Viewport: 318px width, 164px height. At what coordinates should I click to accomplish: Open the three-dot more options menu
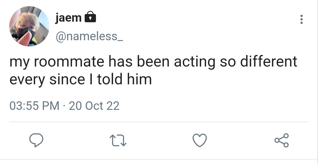pos(302,19)
